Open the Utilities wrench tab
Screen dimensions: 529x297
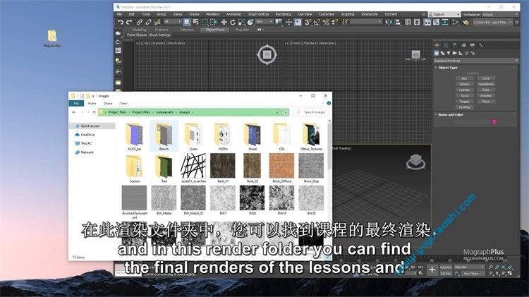(x=481, y=45)
